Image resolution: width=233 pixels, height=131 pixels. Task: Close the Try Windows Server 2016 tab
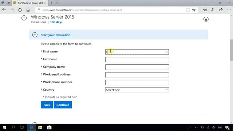pos(45,3)
